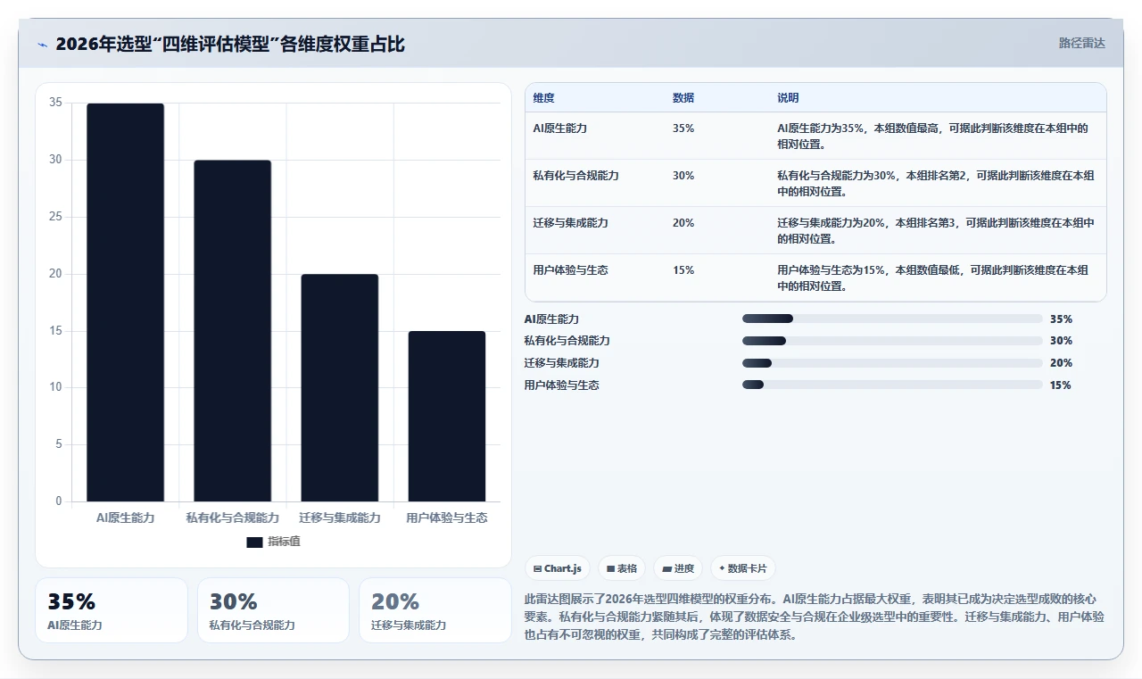Click the AI原生能力 x-axis label
The height and width of the screenshot is (679, 1142).
(x=125, y=518)
